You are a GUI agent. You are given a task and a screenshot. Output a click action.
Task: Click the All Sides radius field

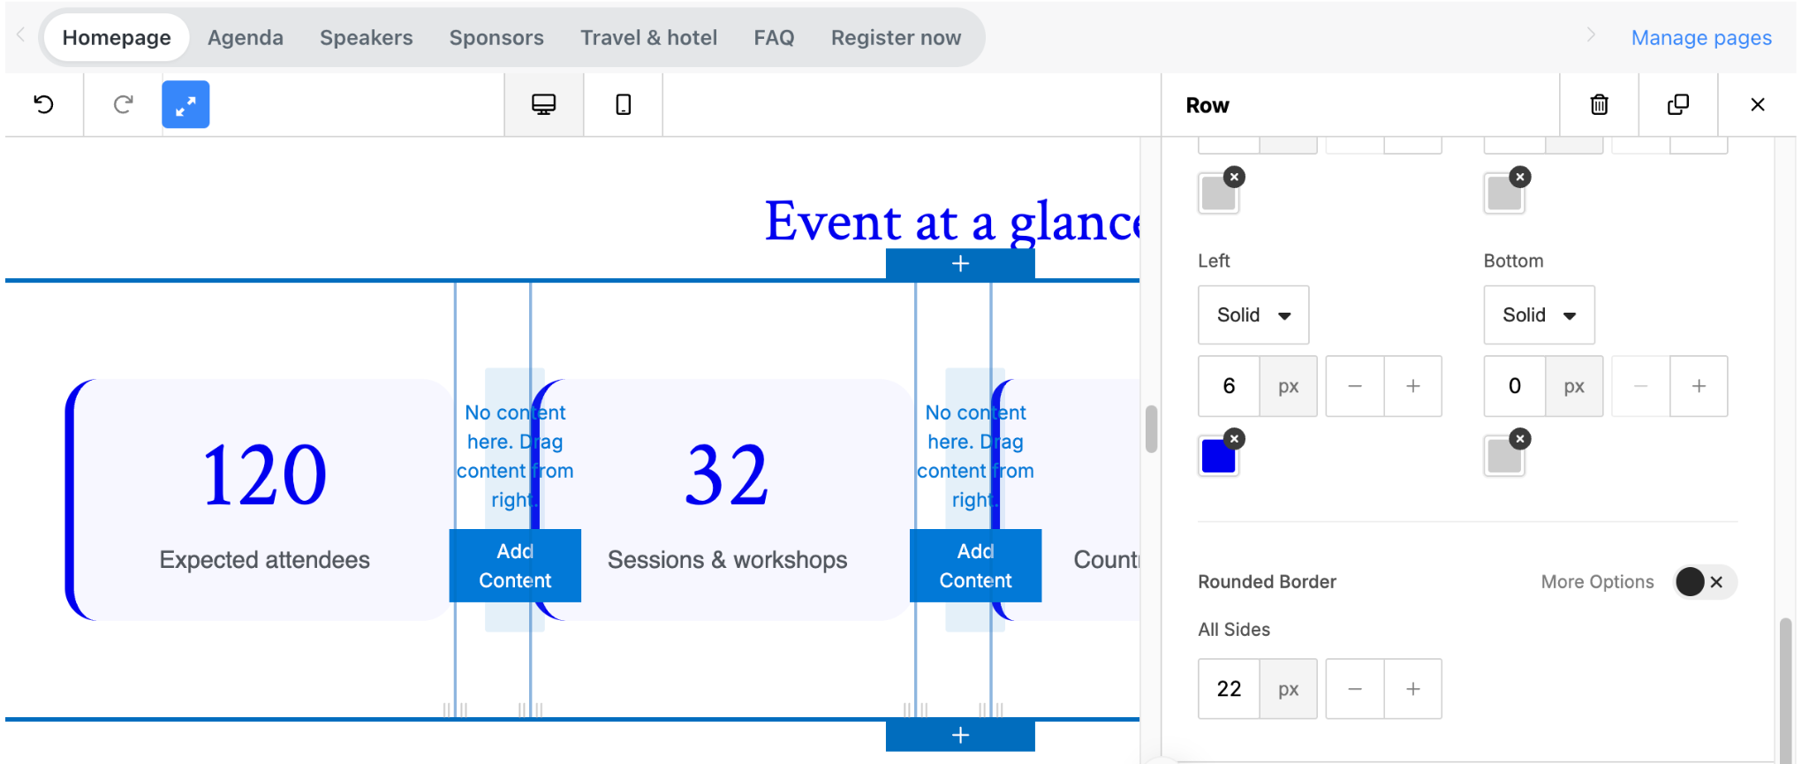tap(1229, 689)
